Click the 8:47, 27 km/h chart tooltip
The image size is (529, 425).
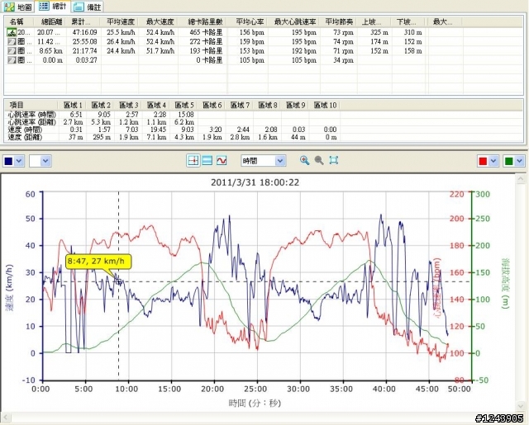tap(98, 262)
